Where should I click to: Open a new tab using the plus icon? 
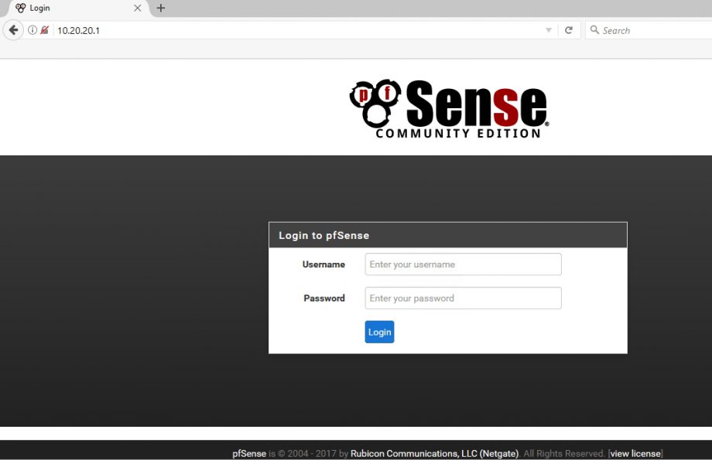[x=160, y=9]
